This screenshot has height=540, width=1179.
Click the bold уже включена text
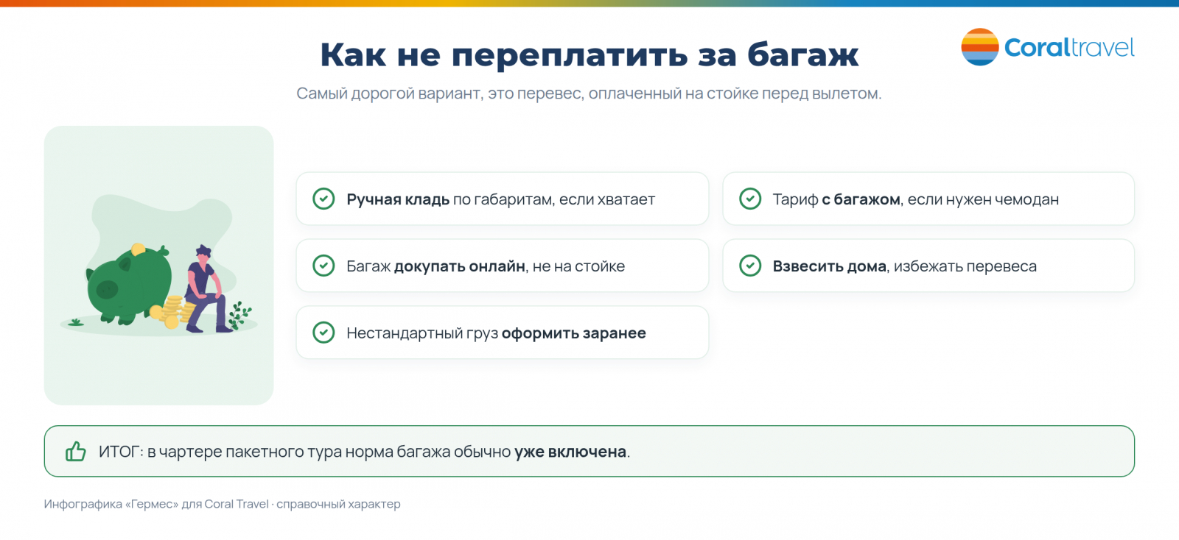570,452
